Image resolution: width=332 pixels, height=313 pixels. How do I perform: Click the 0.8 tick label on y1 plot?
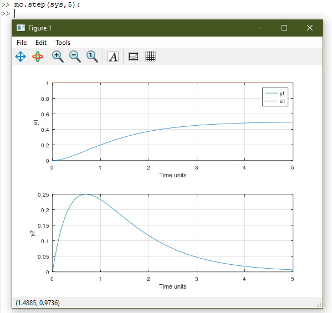point(45,99)
